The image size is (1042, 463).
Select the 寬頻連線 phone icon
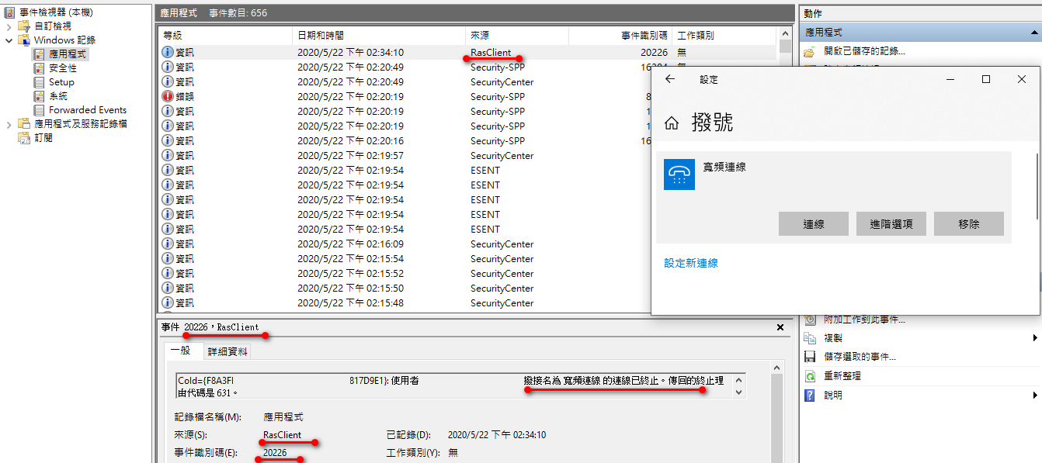click(679, 174)
